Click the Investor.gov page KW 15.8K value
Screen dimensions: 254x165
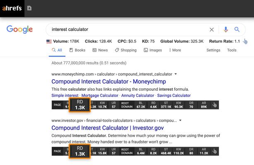pos(102,151)
